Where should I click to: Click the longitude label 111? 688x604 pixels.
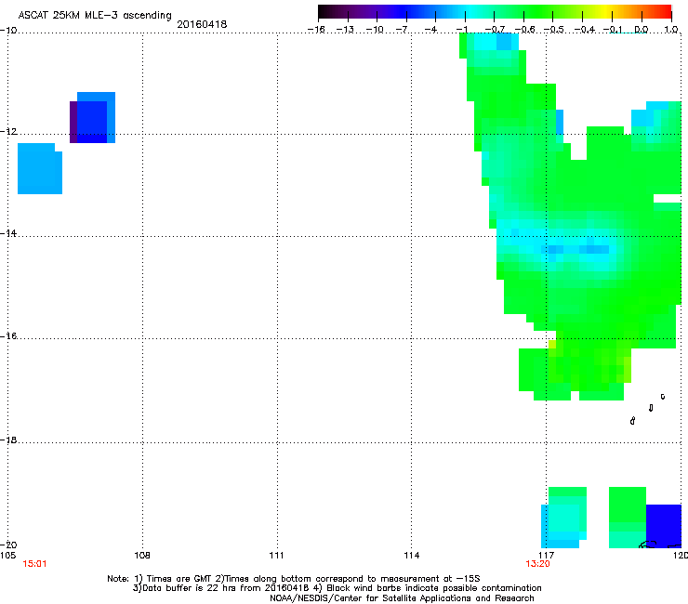(276, 556)
